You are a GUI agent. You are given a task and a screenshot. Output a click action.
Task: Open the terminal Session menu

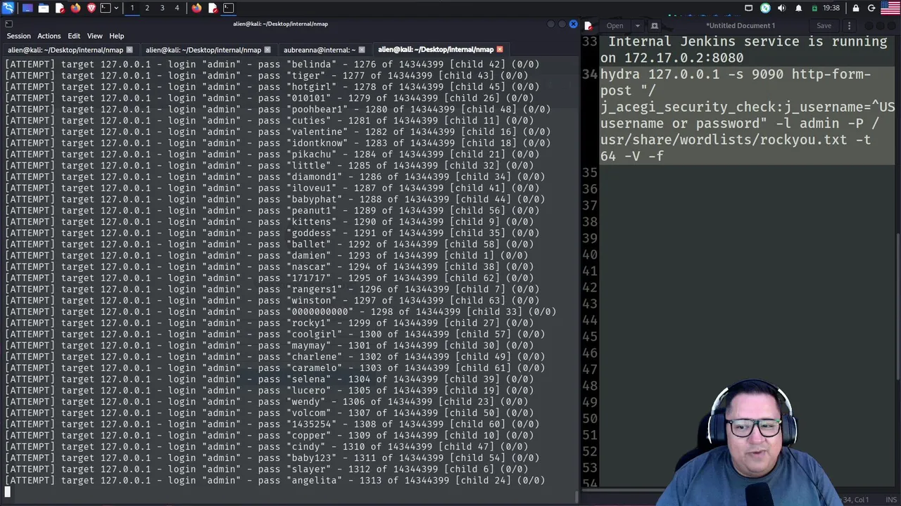[x=19, y=36]
